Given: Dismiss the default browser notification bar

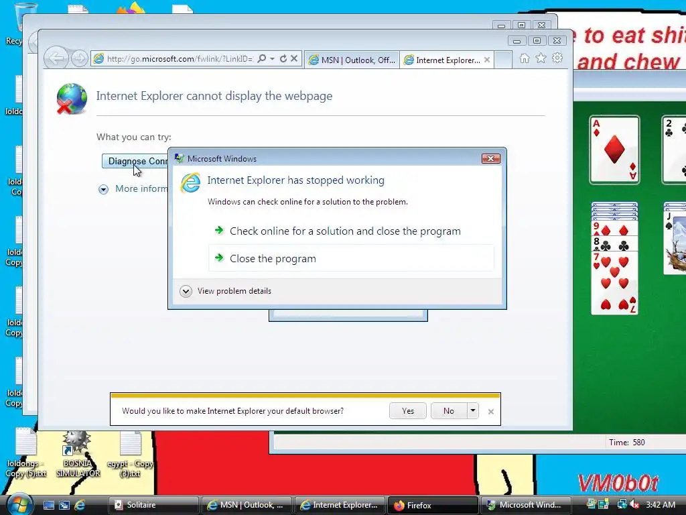Looking at the screenshot, I should coord(491,412).
